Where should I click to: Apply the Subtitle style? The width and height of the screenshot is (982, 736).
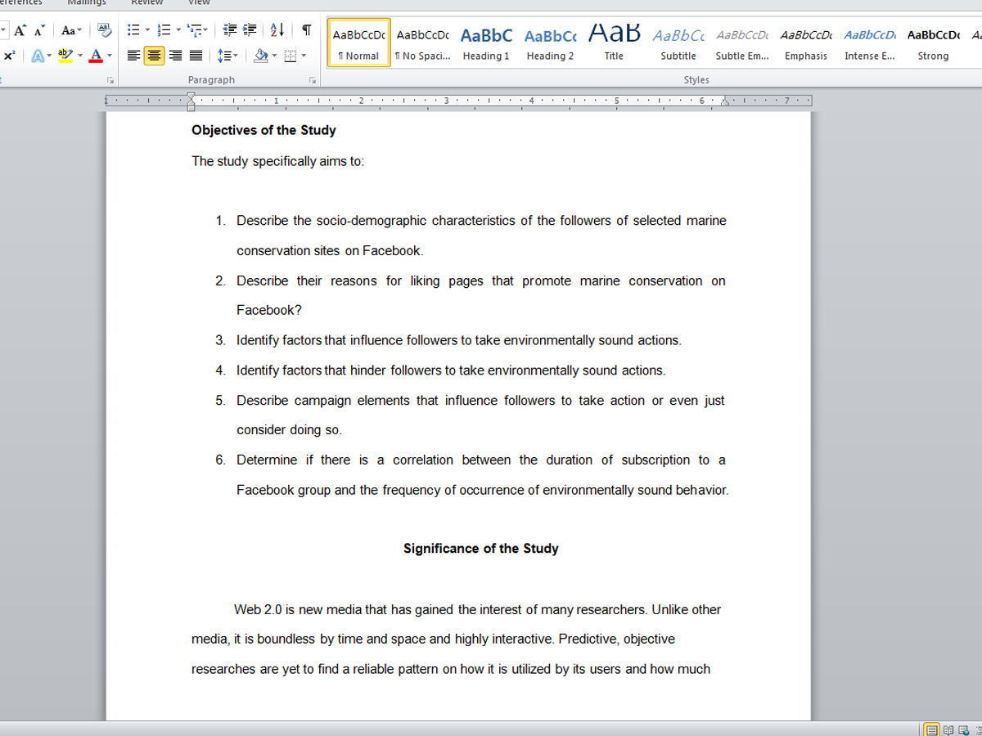pyautogui.click(x=678, y=43)
